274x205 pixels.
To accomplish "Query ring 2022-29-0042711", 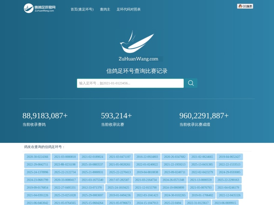I will pos(37,165).
